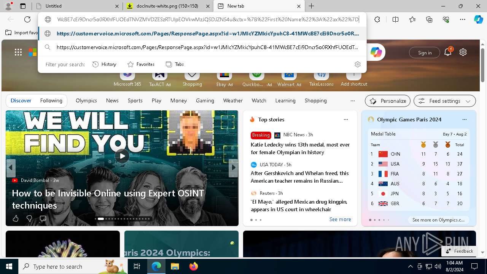Viewport: 487px width, 274px height.
Task: Filter search by History
Action: 104,64
